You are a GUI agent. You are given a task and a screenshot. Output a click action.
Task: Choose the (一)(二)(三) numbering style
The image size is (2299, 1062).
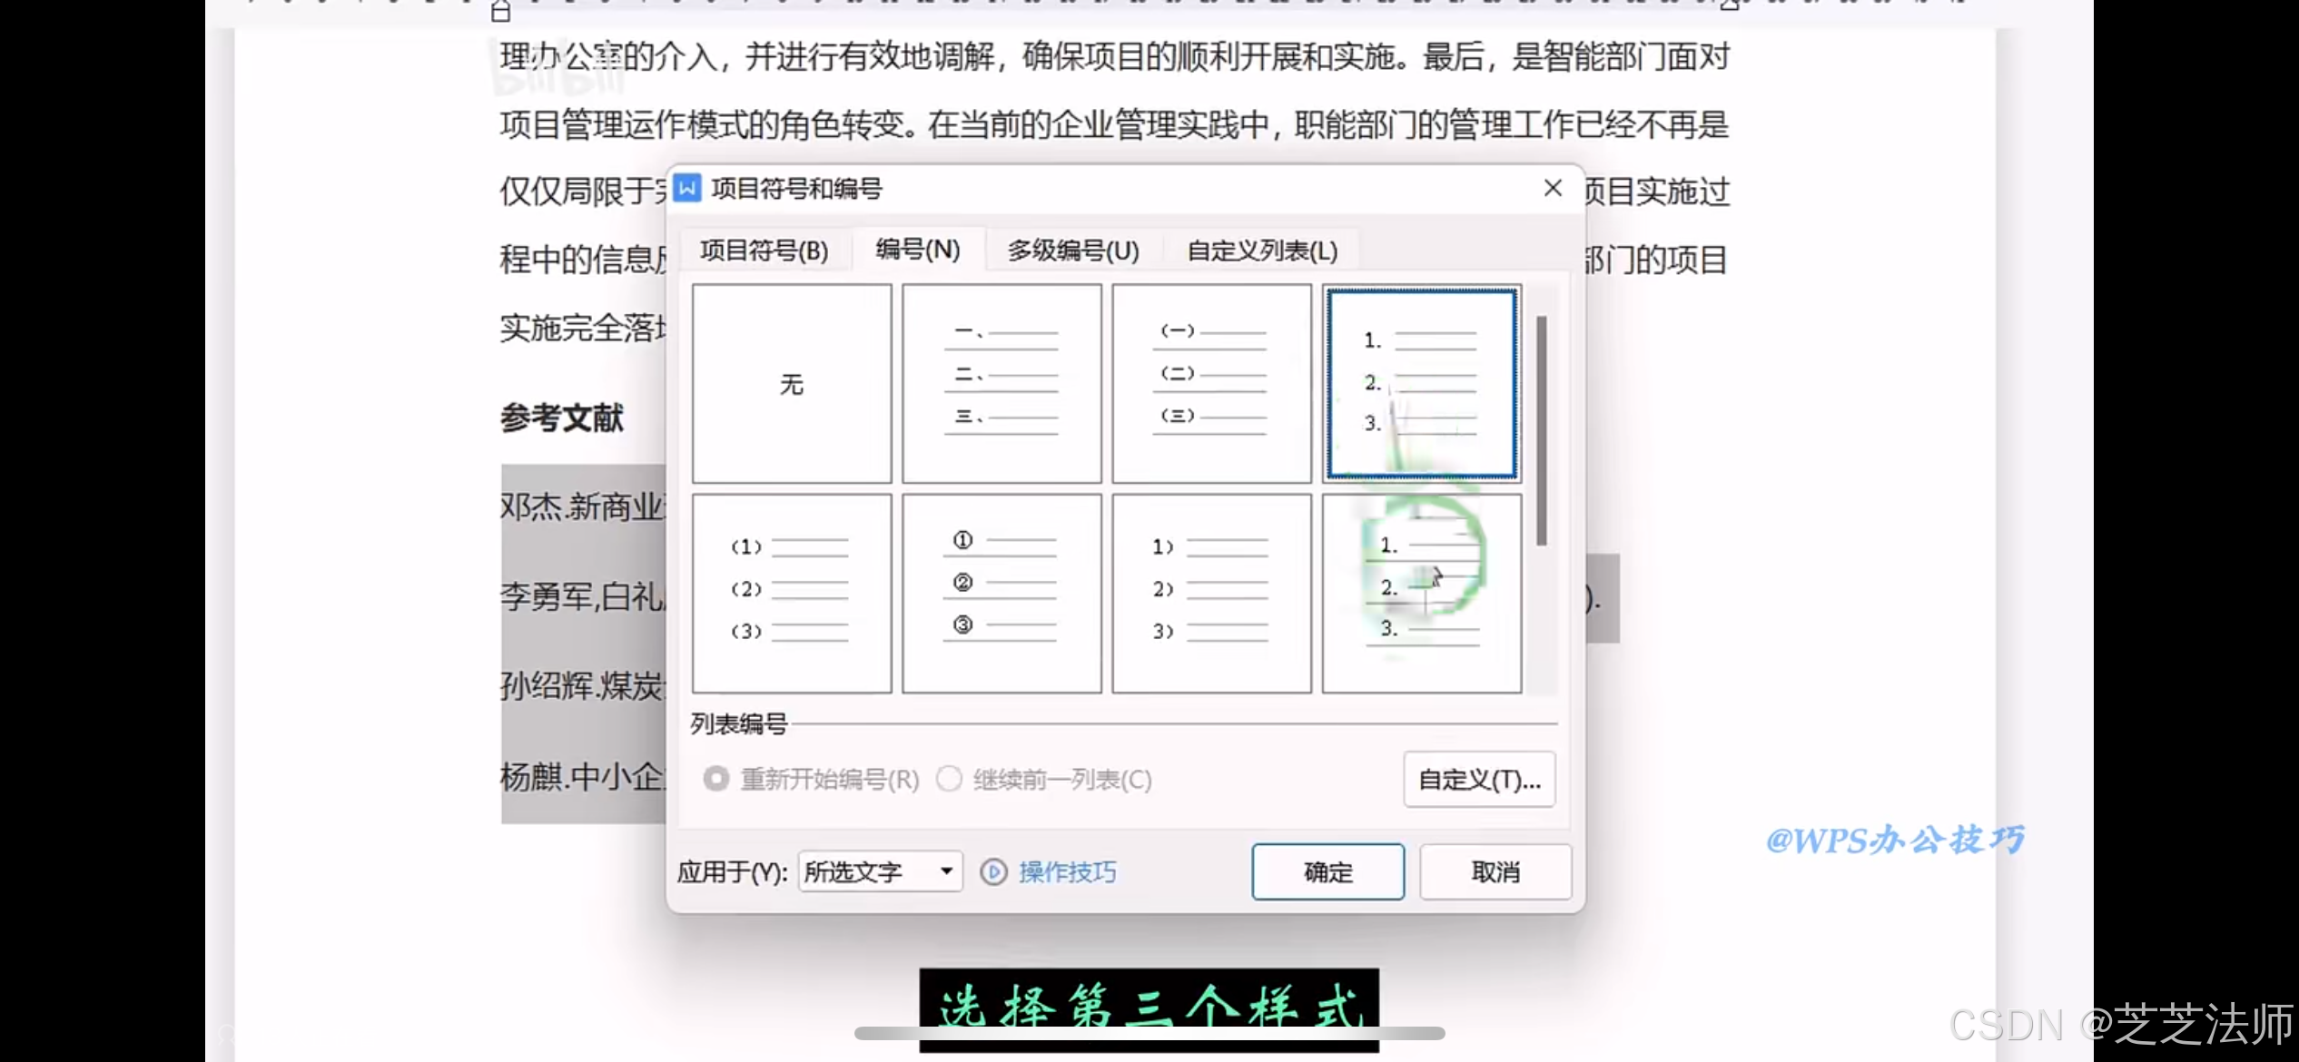click(x=1211, y=383)
